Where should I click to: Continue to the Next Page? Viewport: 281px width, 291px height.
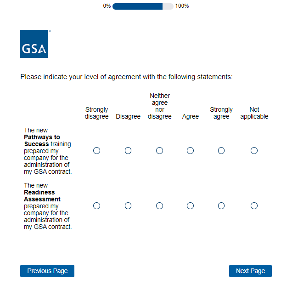point(250,271)
